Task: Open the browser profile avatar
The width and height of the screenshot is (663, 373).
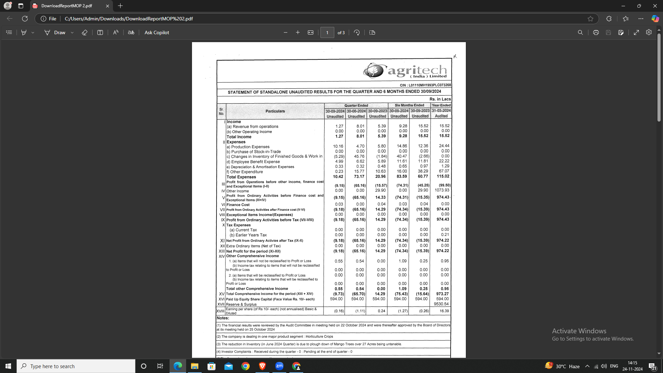Action: pos(8,6)
